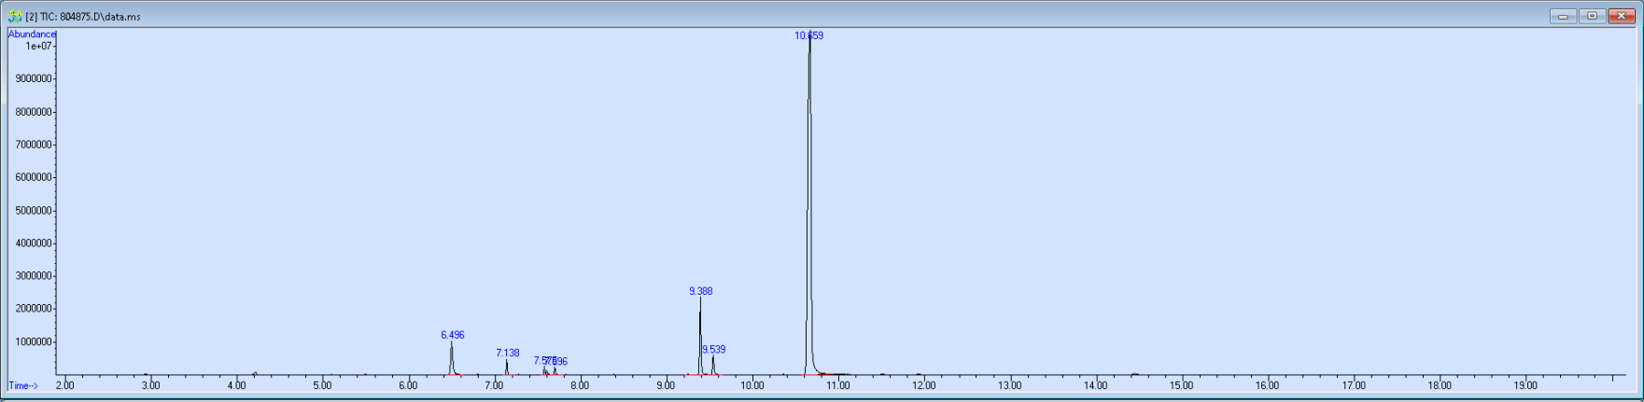Viewport: 1644px width, 402px height.
Task: Click the 12.00 time axis tick
Action: 923,385
